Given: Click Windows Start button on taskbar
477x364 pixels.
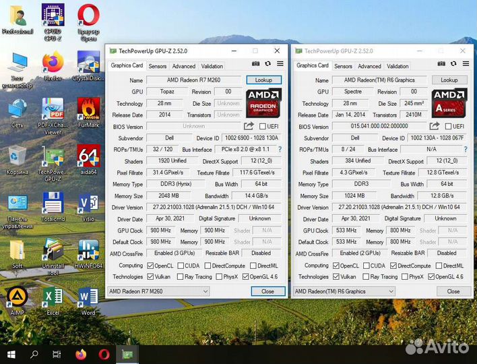Looking at the screenshot, I should pos(11,354).
